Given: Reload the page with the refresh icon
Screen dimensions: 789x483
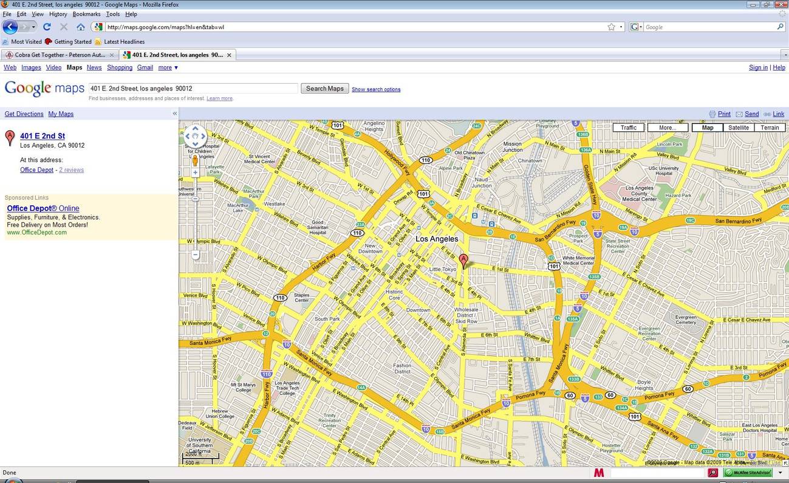Looking at the screenshot, I should tap(47, 27).
